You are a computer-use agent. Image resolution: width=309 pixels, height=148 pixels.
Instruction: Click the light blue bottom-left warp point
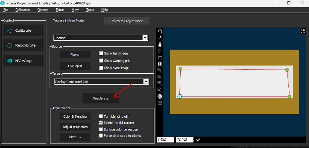click(180, 96)
